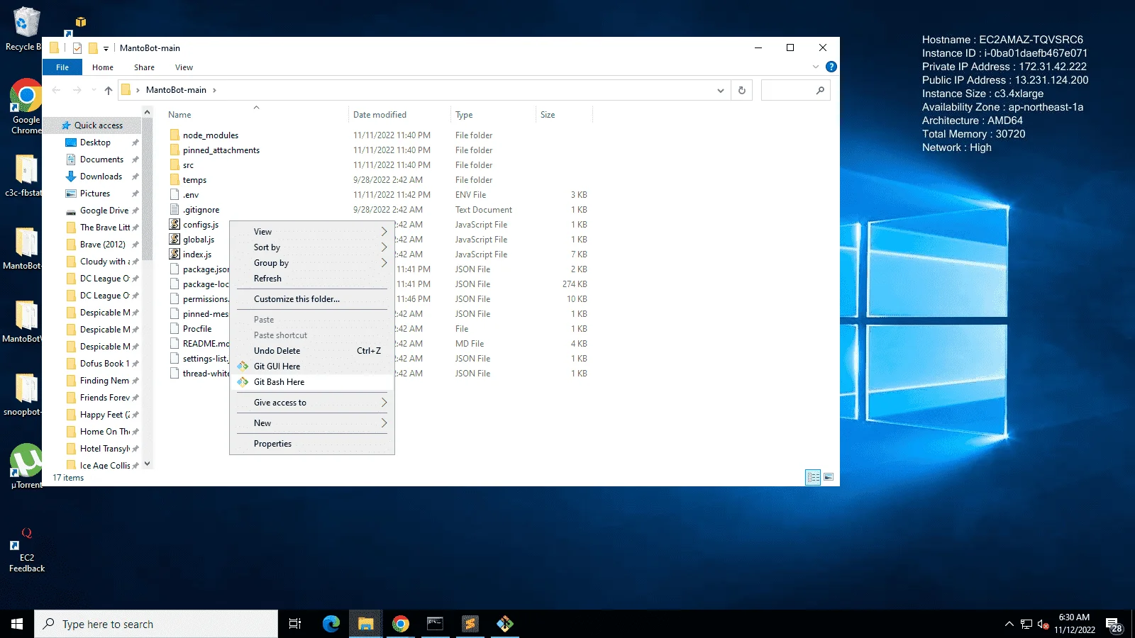Open the File ribbon tab

pyautogui.click(x=62, y=67)
